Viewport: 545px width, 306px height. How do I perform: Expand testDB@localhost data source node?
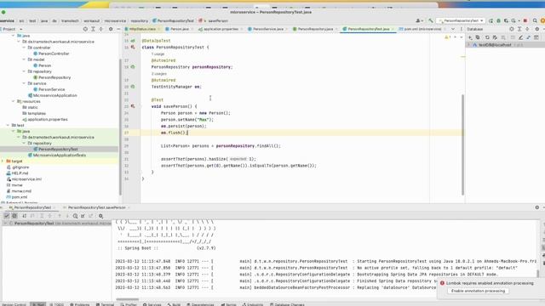point(468,45)
